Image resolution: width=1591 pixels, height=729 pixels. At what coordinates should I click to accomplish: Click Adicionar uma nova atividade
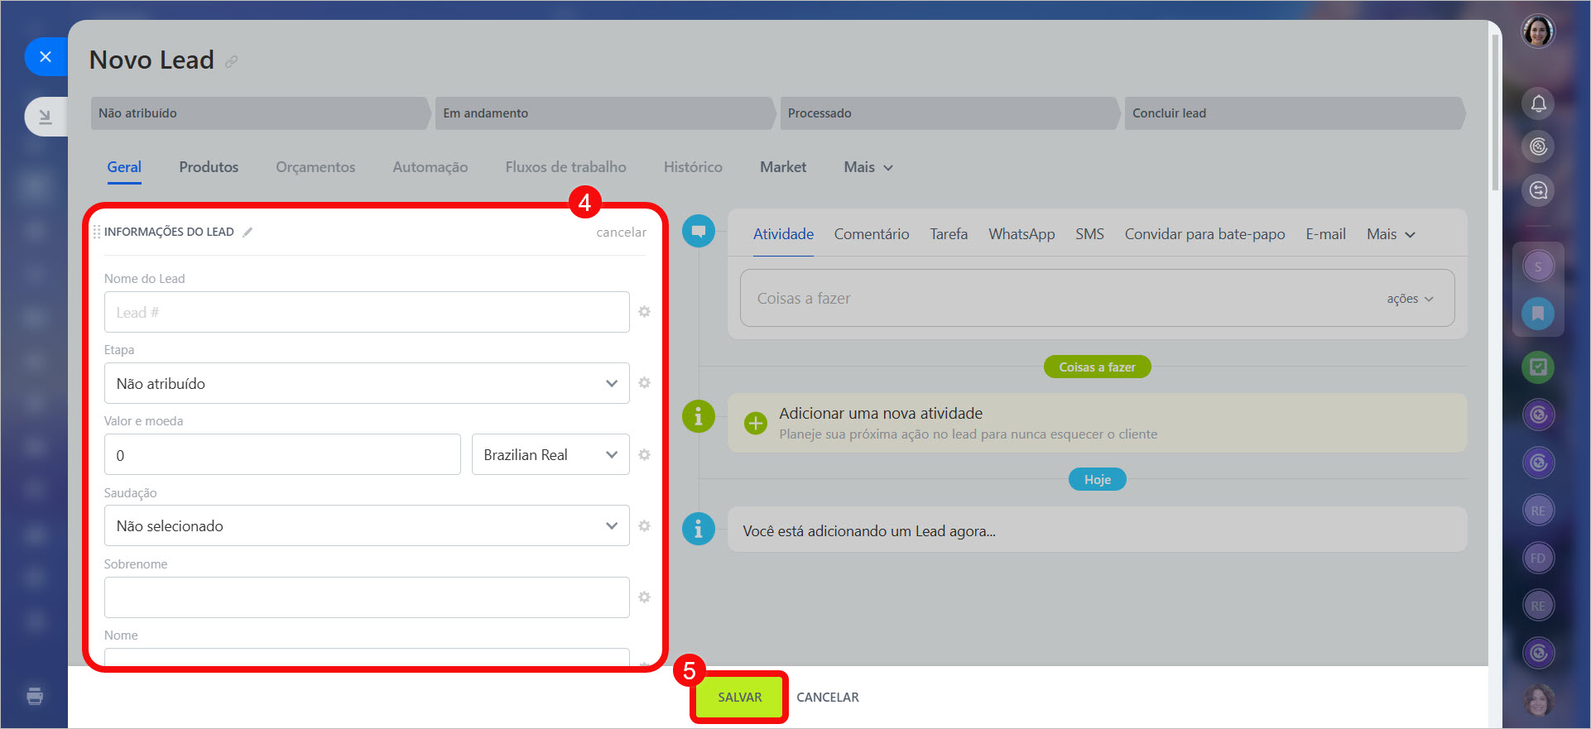tap(881, 414)
